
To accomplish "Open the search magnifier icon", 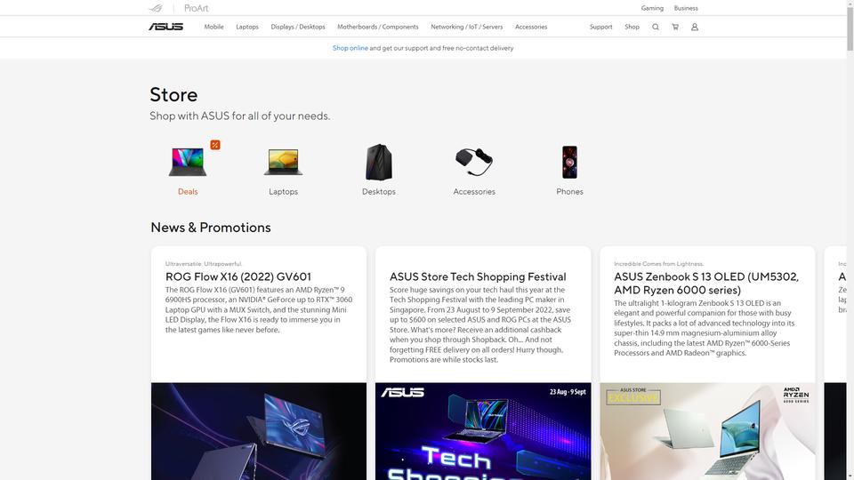I will click(x=656, y=27).
